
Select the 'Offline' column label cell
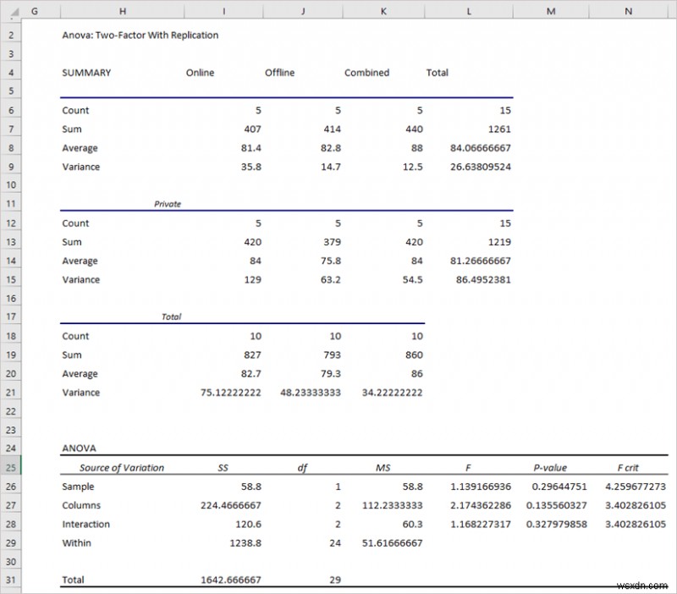point(280,73)
